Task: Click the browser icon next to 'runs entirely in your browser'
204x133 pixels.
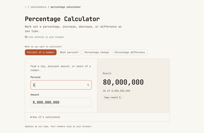Action: [x=26, y=37]
